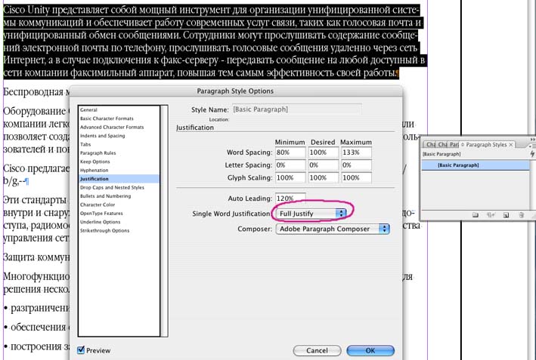This screenshot has width=536, height=360.
Task: Open the Paragraph Styles panel flyout menu icon
Action: click(x=532, y=146)
